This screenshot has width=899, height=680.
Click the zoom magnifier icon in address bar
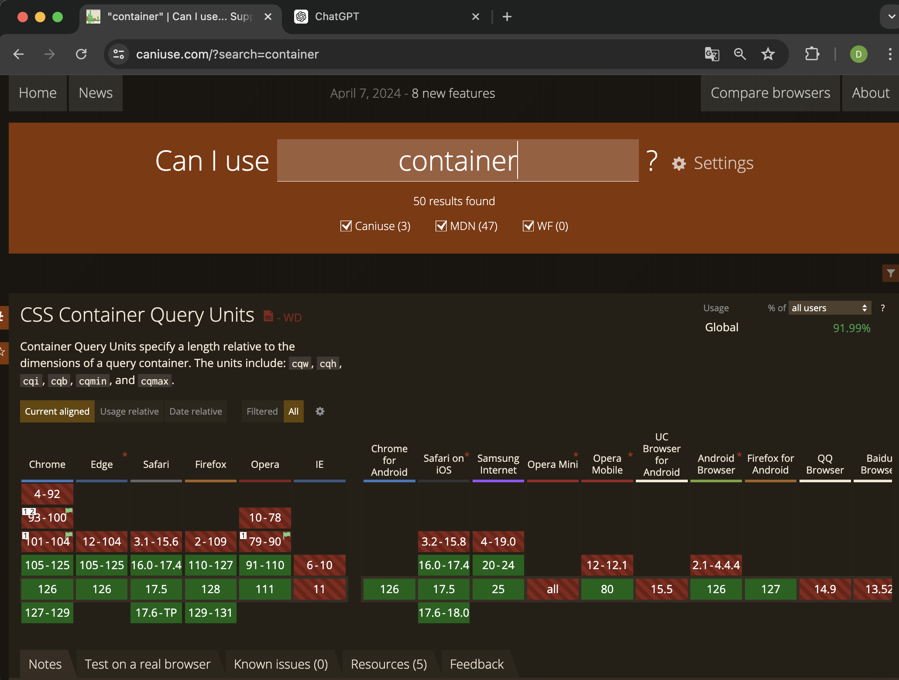740,54
